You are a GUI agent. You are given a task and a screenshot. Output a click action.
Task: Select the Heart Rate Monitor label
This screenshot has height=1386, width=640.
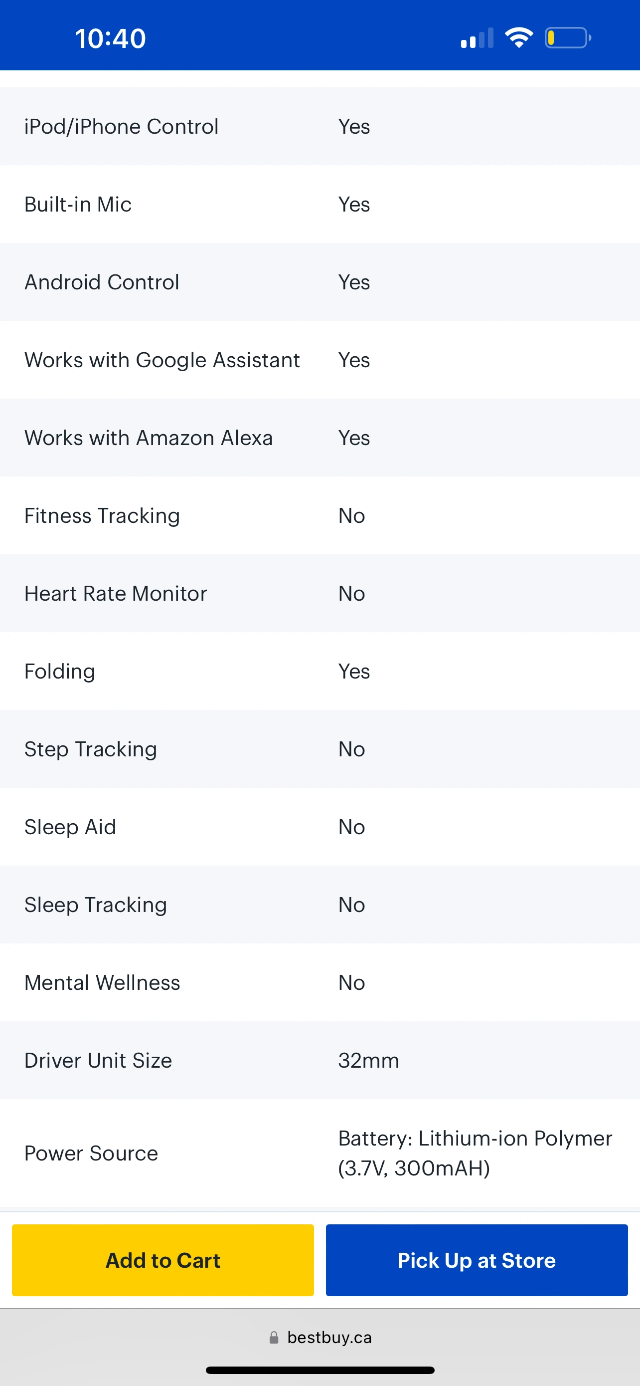tap(116, 593)
